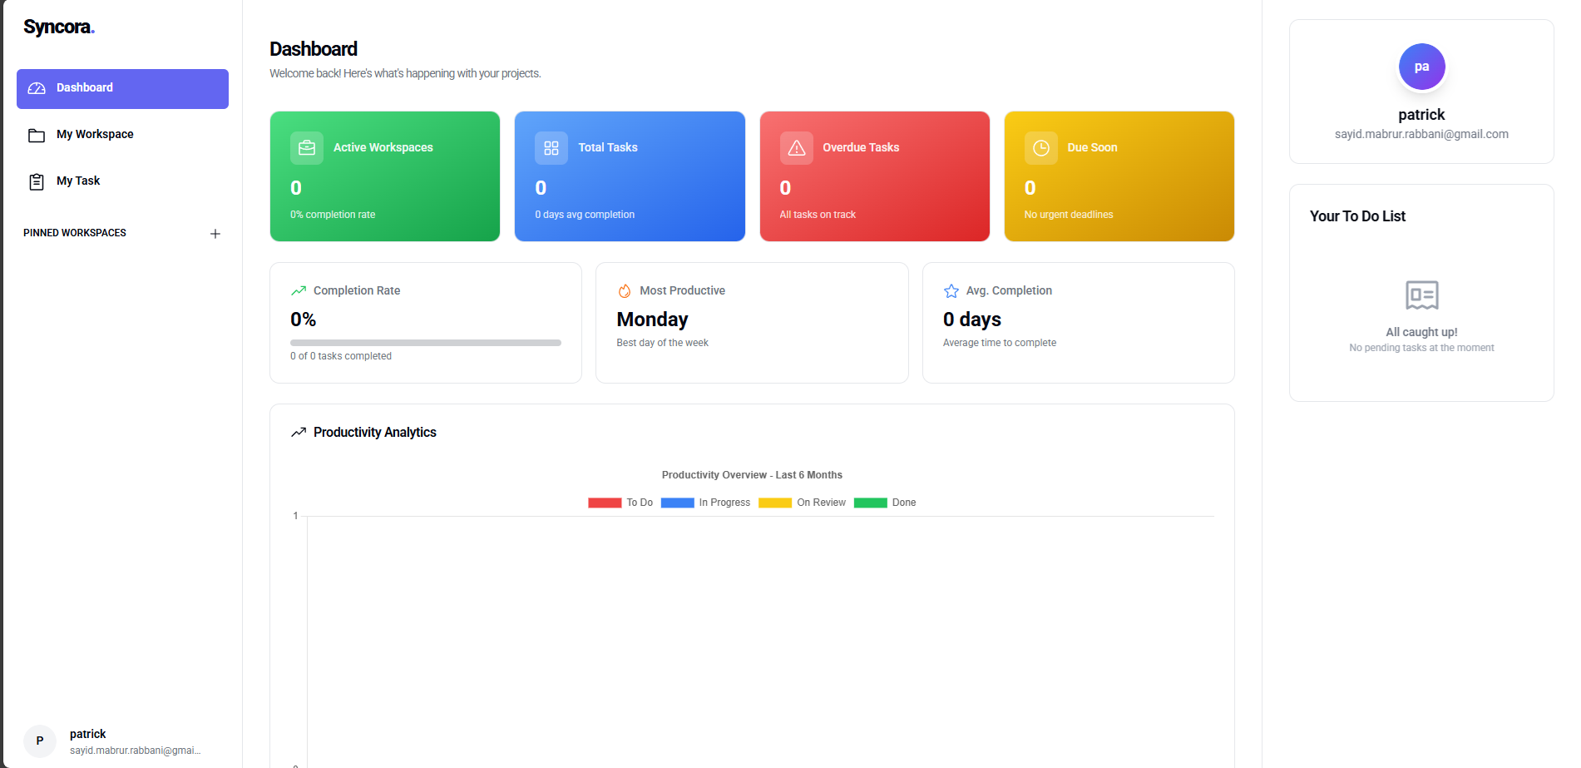This screenshot has height=768, width=1581.
Task: Open My Workspace in sidebar
Action: point(122,135)
